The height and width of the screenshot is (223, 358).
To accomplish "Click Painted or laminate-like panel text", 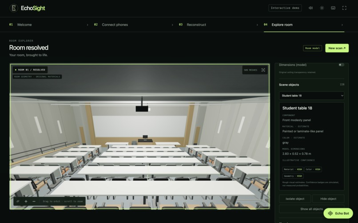I will [303, 131].
